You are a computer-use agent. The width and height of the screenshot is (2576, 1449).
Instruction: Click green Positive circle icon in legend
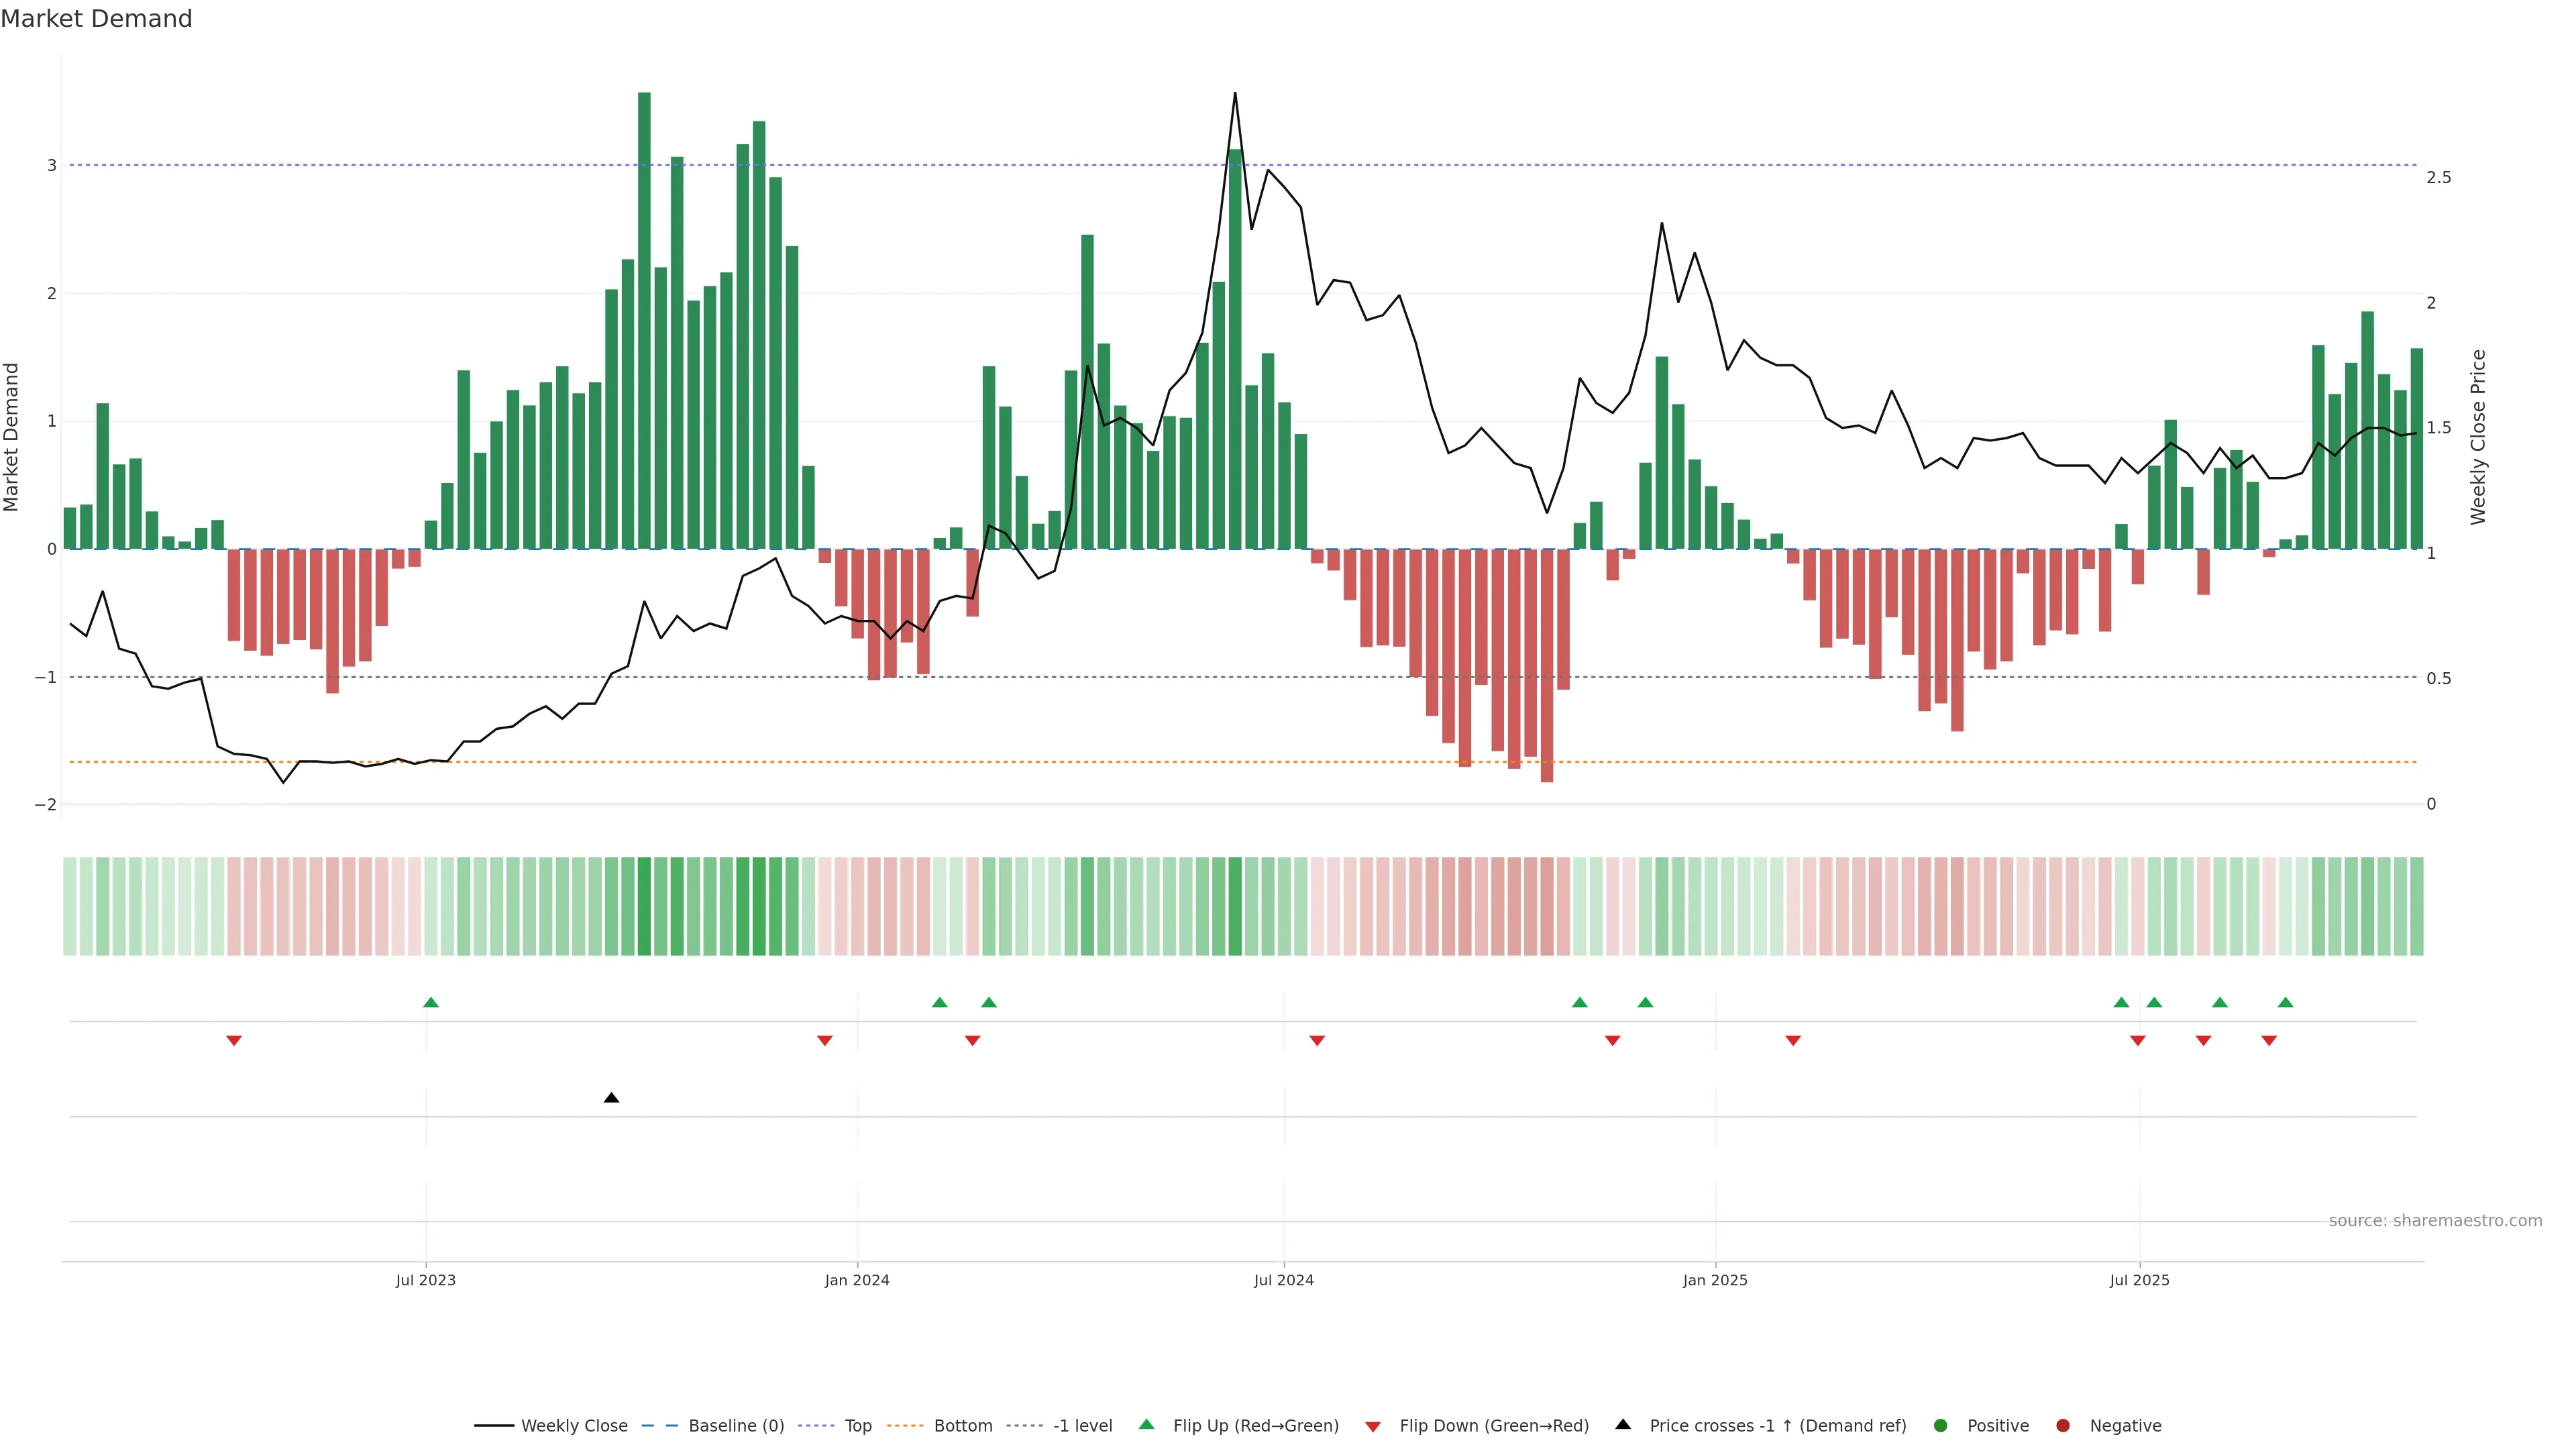1941,1426
